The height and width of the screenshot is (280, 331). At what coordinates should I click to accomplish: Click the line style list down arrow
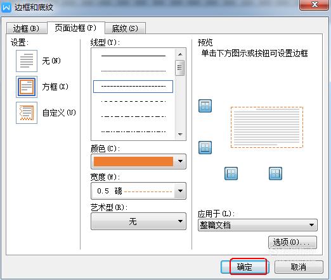coord(180,134)
